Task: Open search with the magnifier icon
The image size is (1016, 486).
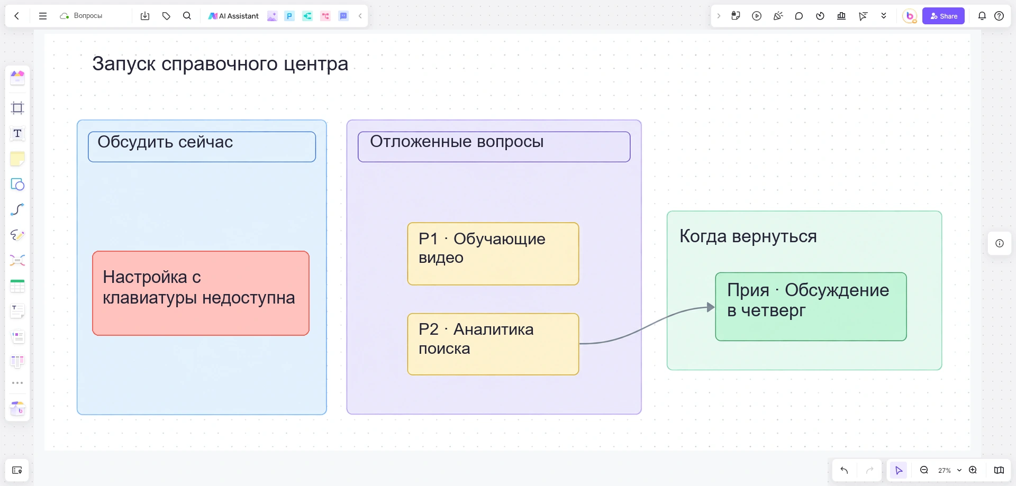Action: (x=187, y=16)
